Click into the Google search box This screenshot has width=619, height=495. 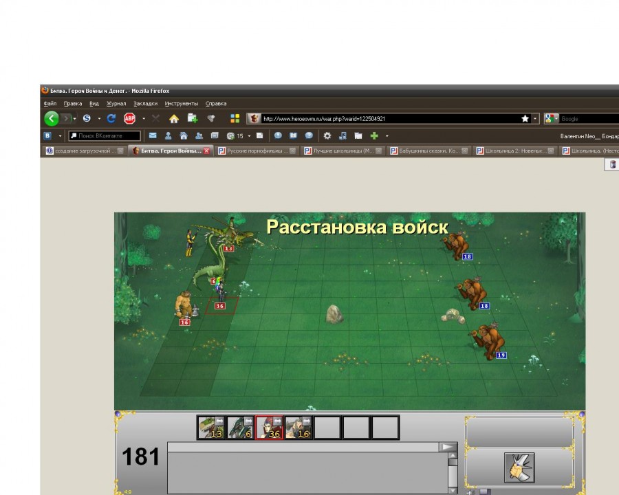pos(589,119)
